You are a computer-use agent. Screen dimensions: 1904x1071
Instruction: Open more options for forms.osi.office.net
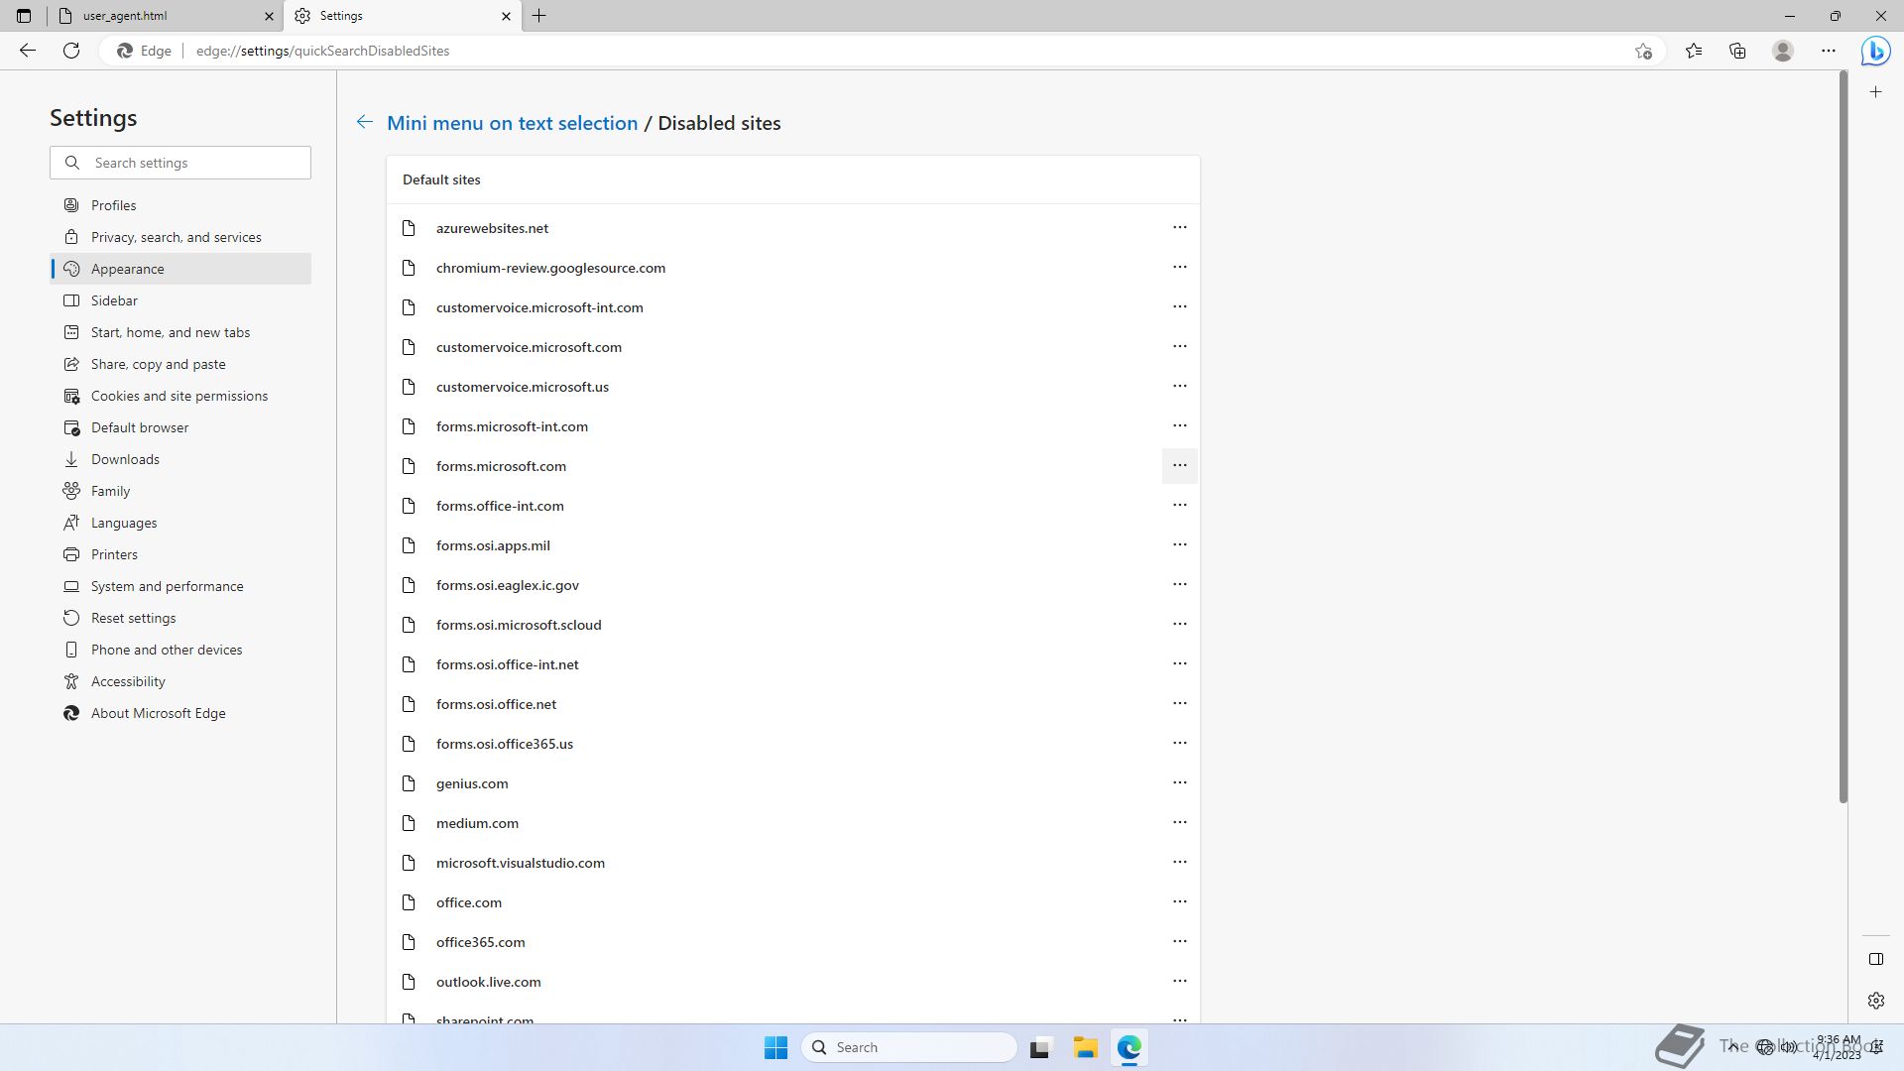tap(1179, 703)
